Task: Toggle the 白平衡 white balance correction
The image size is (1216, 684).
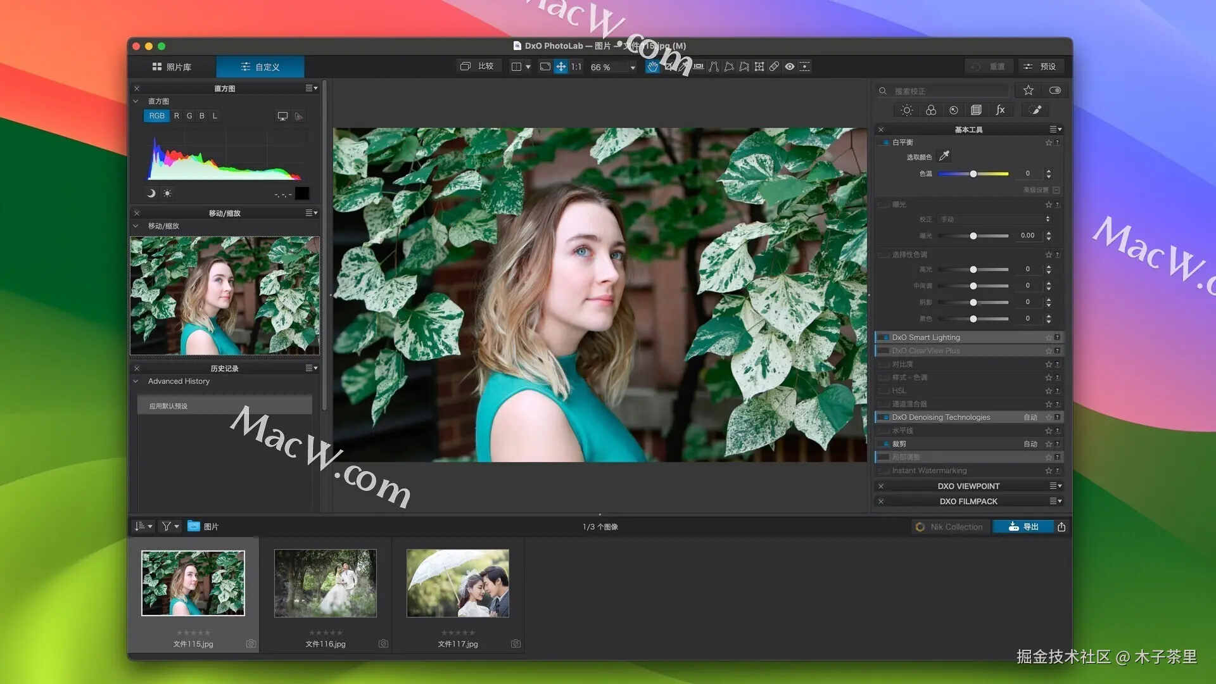Action: click(x=885, y=142)
